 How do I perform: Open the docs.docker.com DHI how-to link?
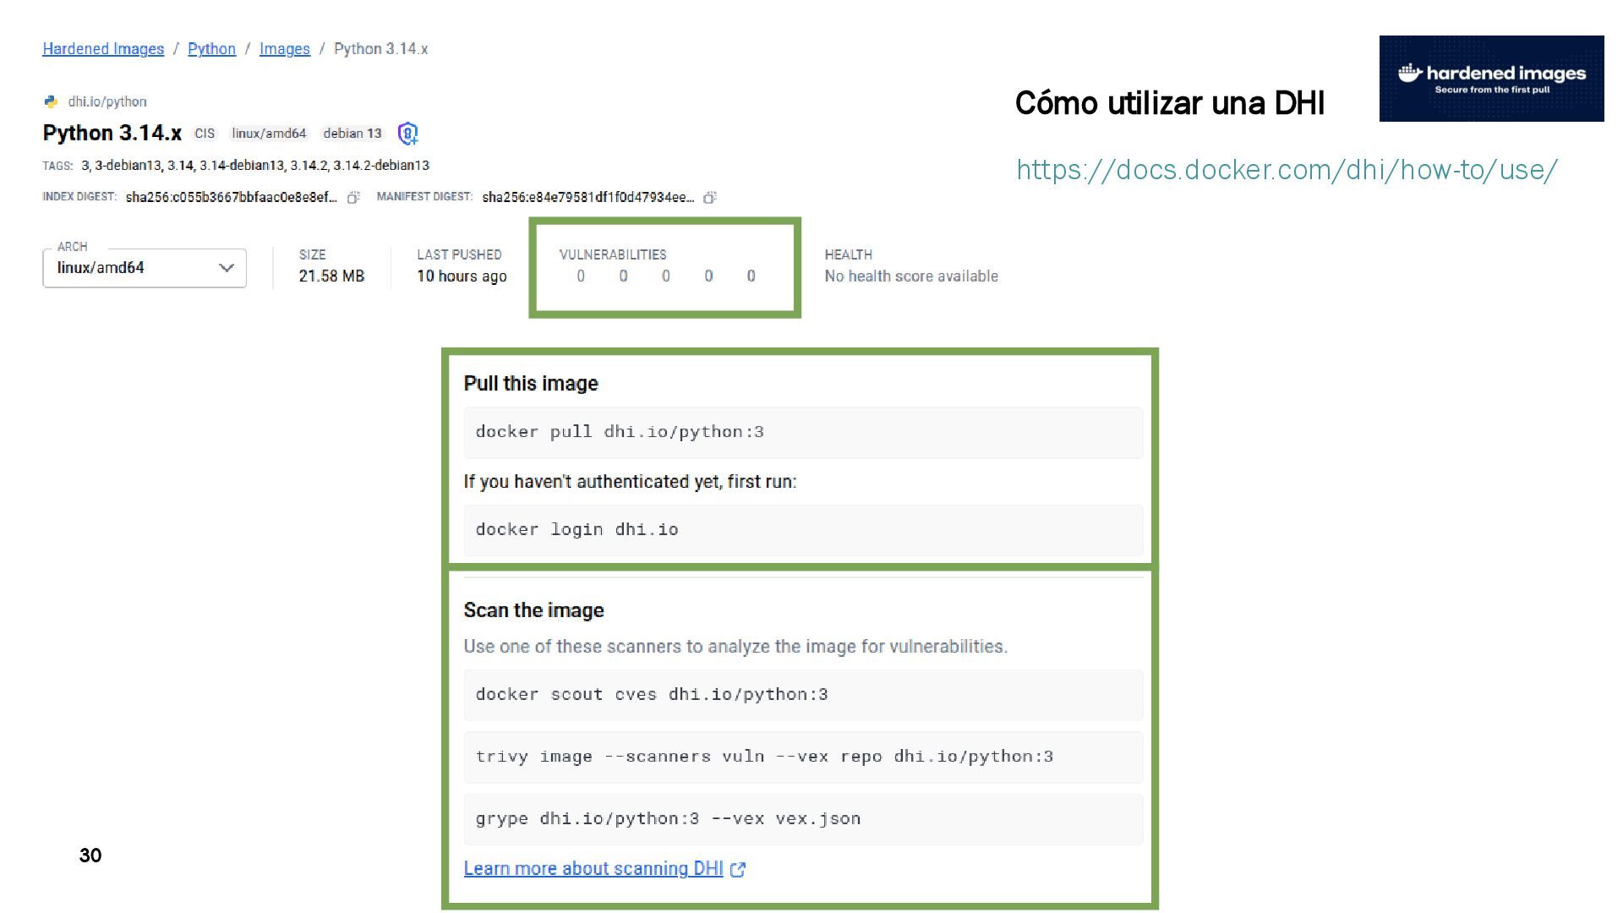click(x=1286, y=170)
